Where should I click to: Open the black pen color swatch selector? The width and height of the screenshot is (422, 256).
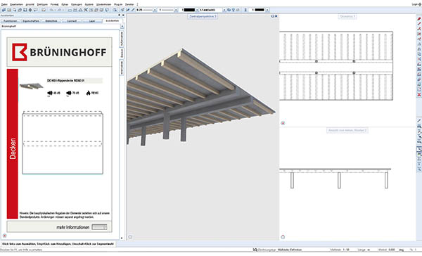tap(188, 10)
